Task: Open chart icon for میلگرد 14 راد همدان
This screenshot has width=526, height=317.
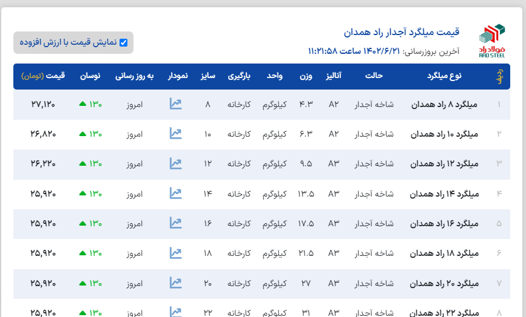Action: (175, 194)
